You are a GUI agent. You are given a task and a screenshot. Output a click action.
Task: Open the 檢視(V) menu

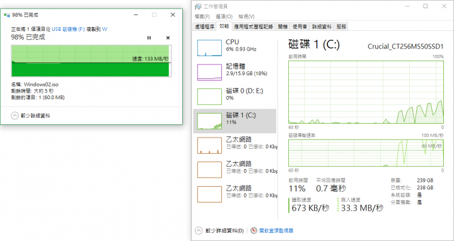click(247, 16)
